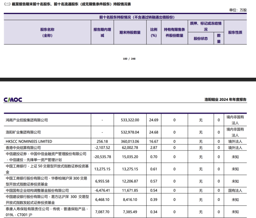256x218 pixels.
Task: Click the change value -6,476.41
Action: click(102, 190)
